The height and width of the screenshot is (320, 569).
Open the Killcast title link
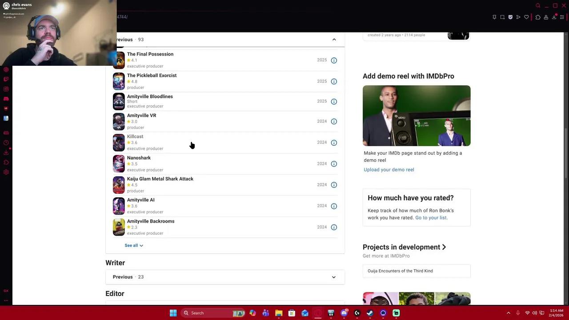pyautogui.click(x=135, y=136)
